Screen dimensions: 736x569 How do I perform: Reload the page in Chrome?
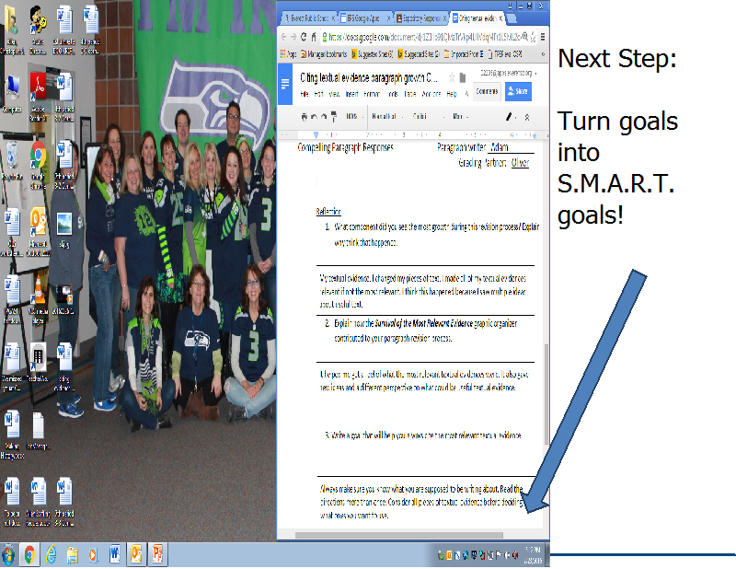pyautogui.click(x=304, y=37)
